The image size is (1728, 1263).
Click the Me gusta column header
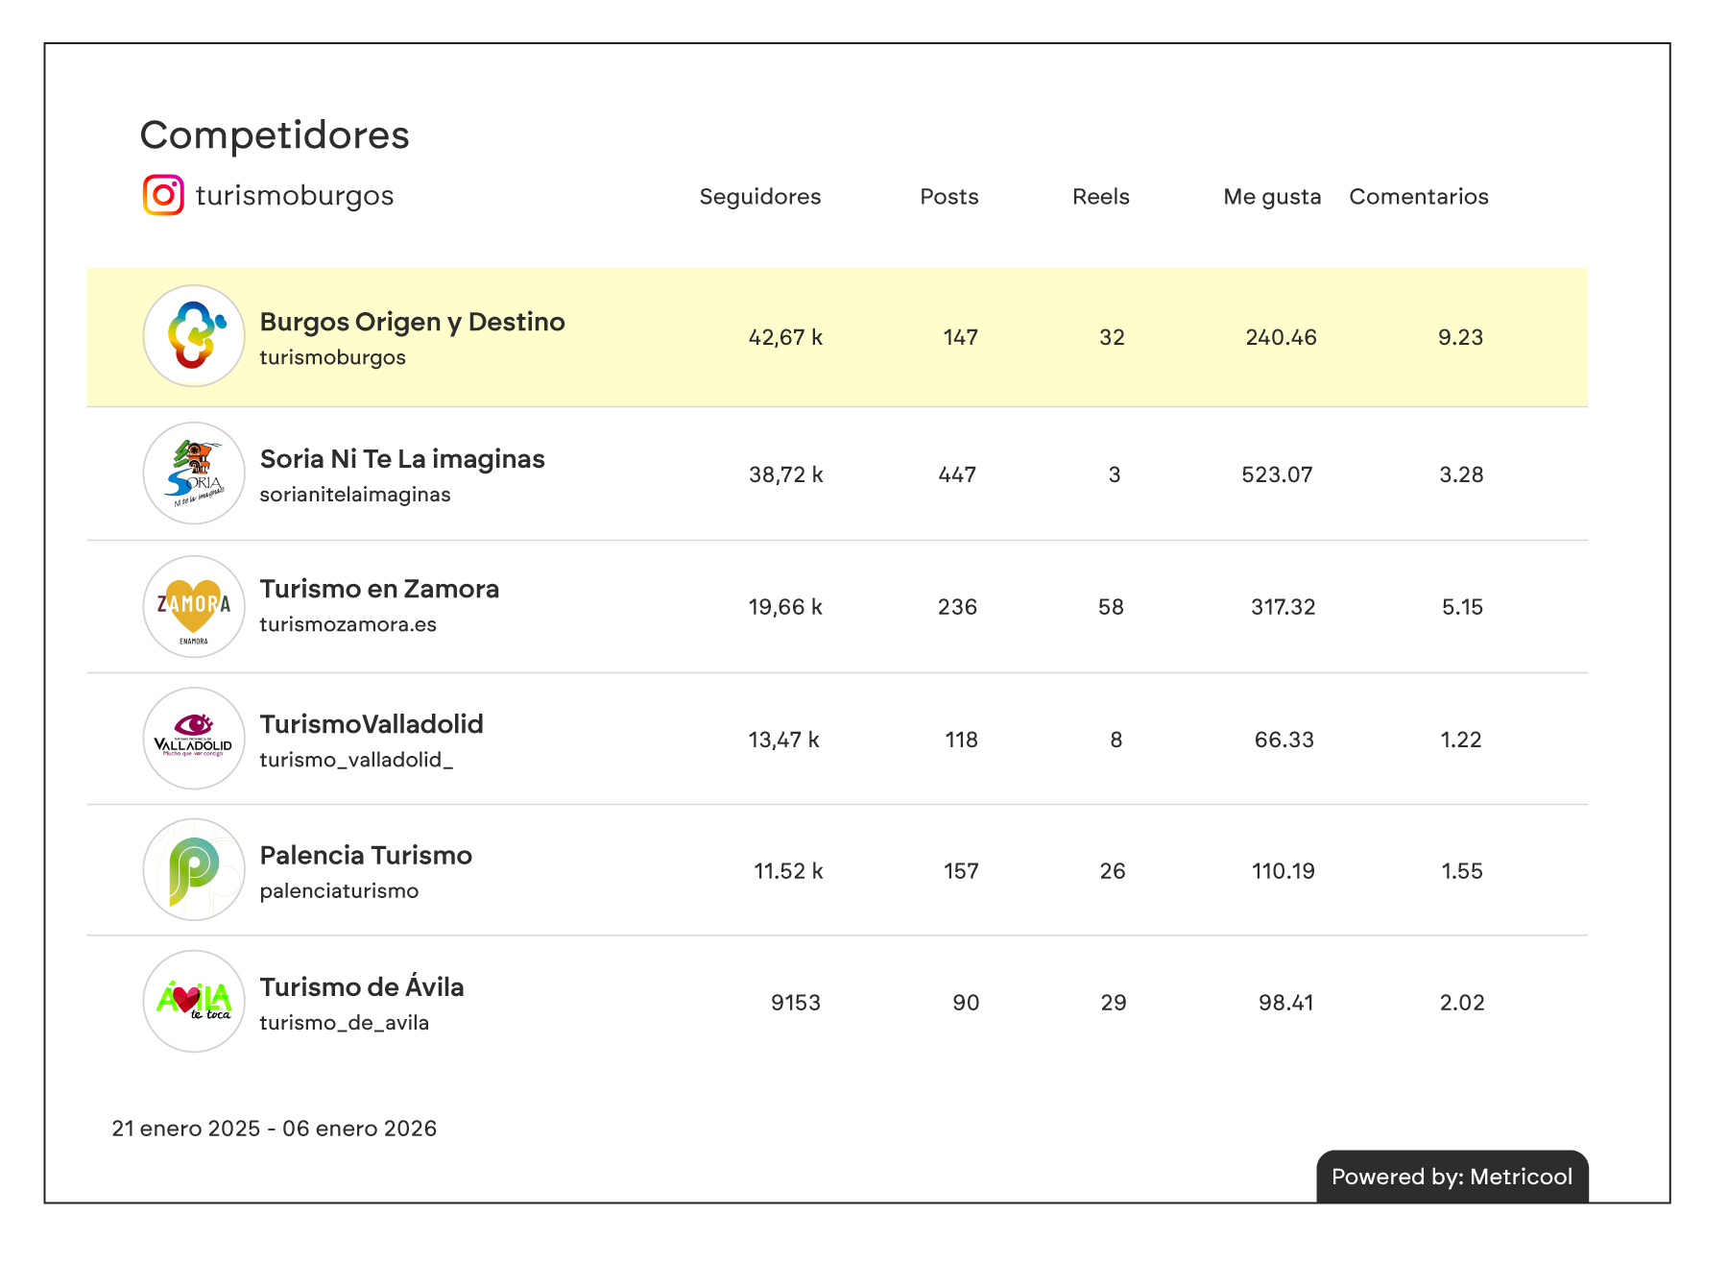click(x=1271, y=197)
